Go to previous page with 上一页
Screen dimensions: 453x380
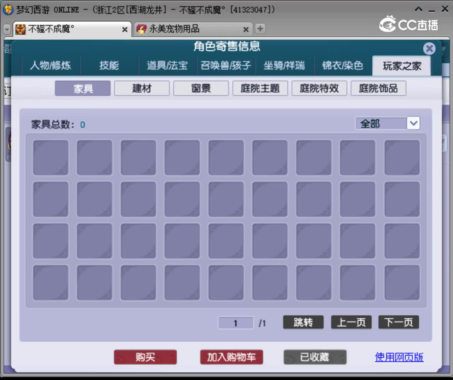[x=351, y=322]
